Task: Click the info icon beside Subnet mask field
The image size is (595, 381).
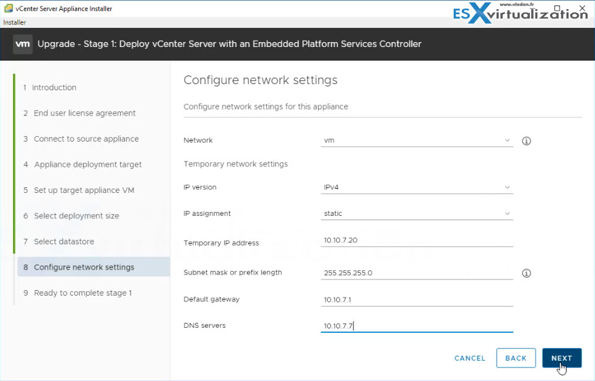Action: click(526, 273)
